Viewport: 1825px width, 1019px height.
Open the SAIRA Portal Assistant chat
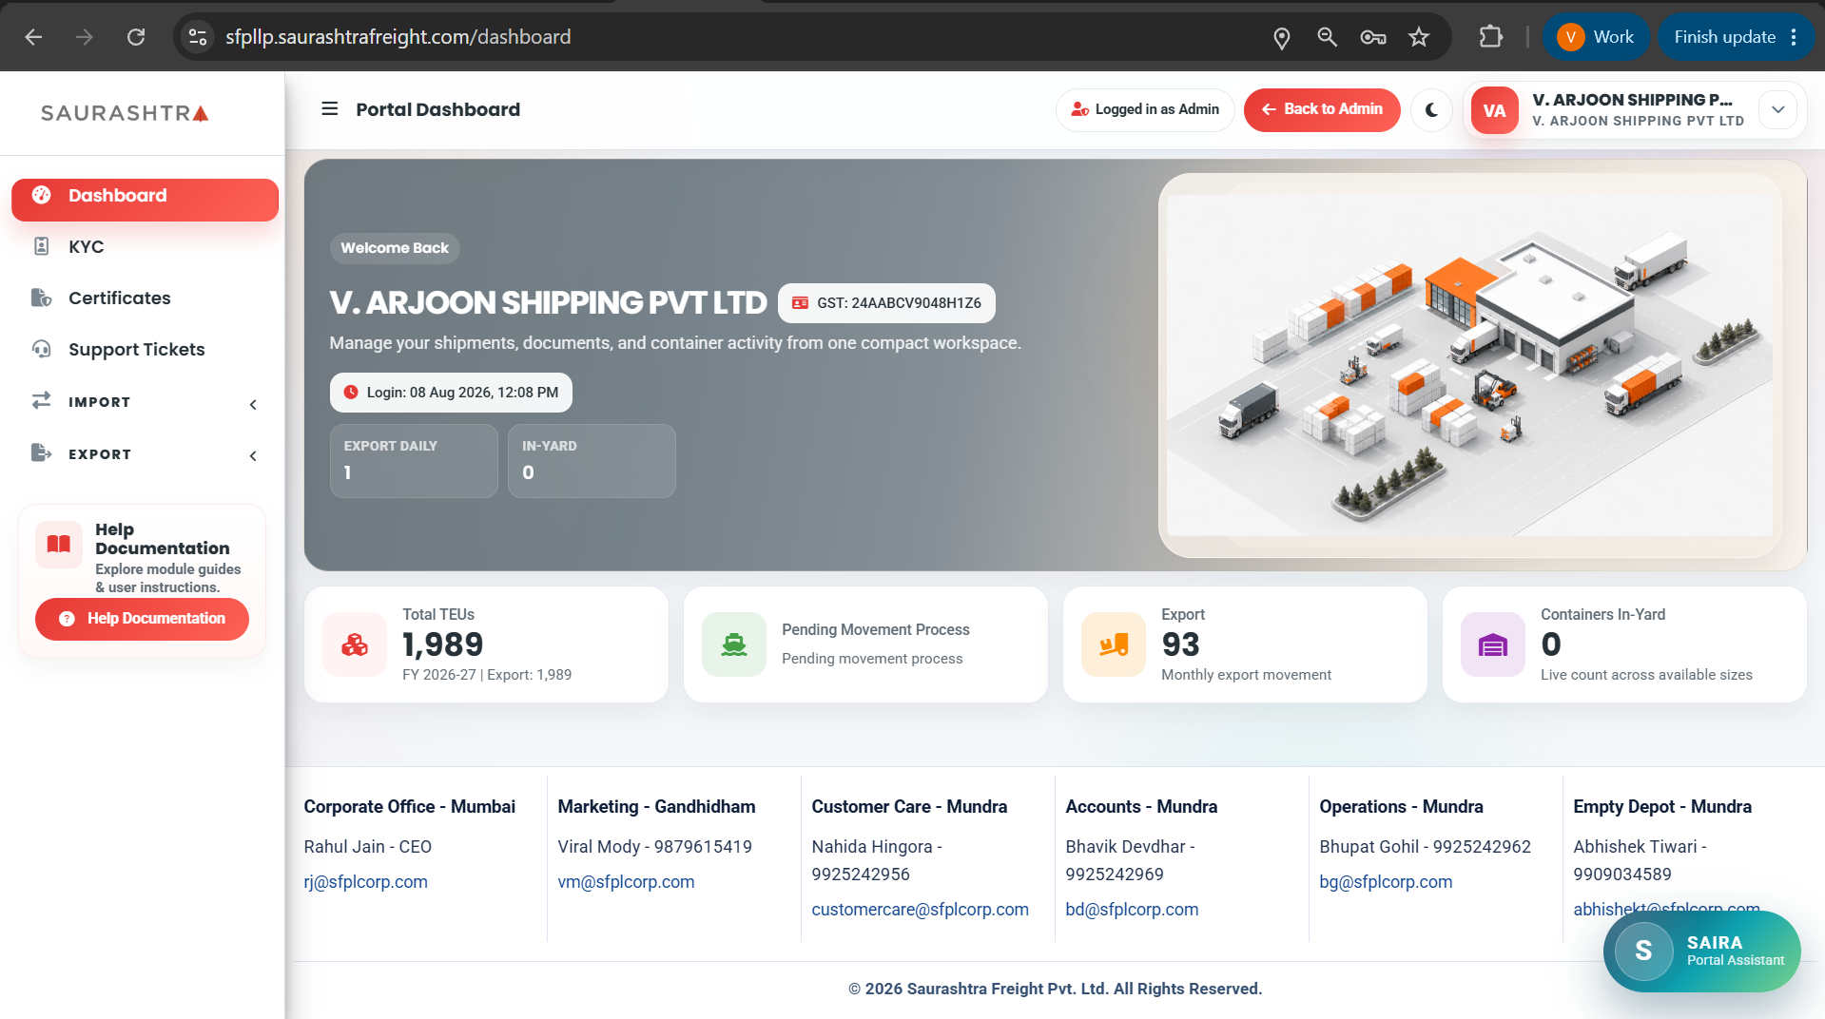(1701, 951)
